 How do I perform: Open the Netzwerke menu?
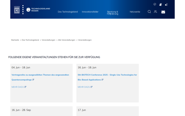(x=135, y=12)
